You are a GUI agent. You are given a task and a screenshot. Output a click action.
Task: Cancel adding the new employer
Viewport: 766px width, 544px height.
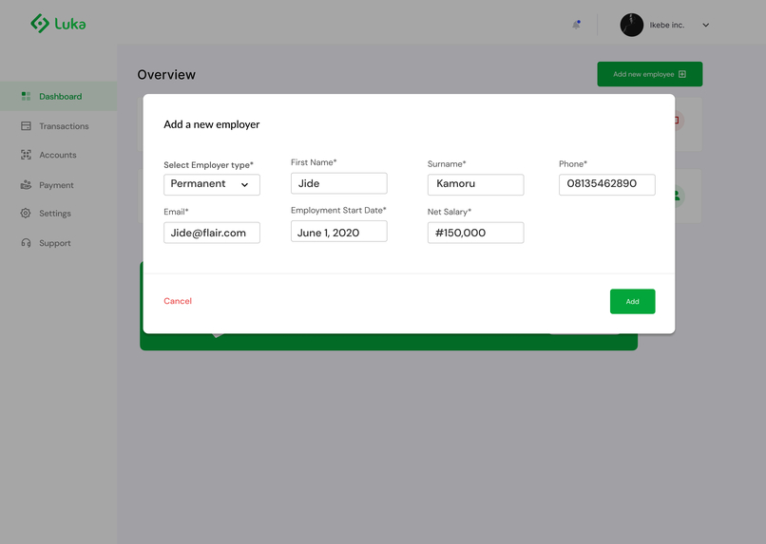(x=178, y=301)
